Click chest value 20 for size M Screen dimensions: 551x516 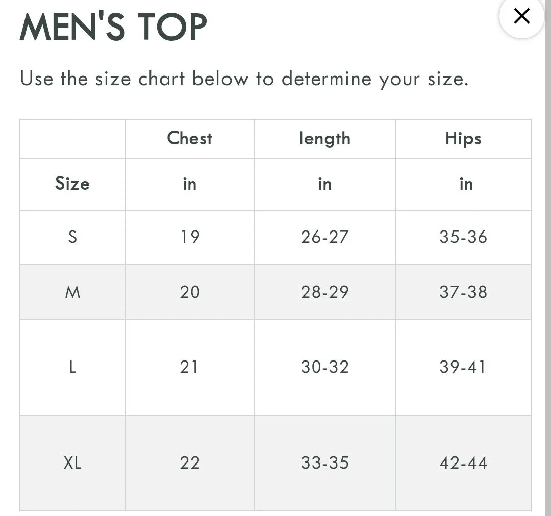(x=190, y=292)
